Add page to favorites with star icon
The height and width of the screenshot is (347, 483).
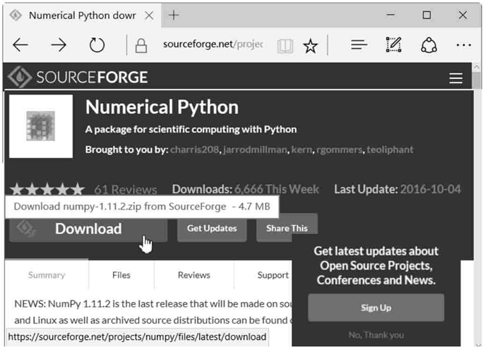click(x=310, y=46)
